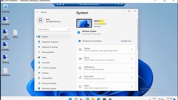Open Focus assist settings row
The height and width of the screenshot is (100, 178).
coord(106,77)
